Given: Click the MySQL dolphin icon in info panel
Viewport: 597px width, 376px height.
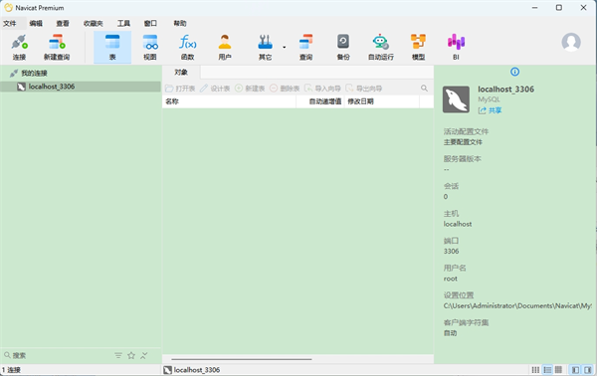Looking at the screenshot, I should point(456,99).
